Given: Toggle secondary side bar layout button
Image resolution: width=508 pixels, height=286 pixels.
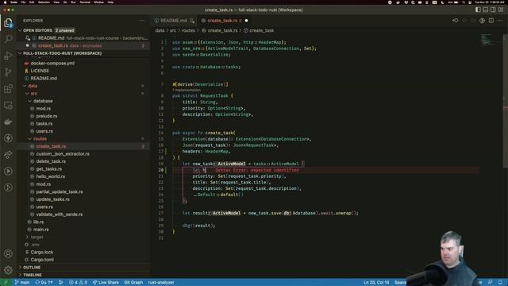Looking at the screenshot, I should [x=493, y=10].
